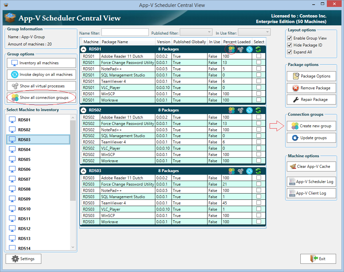Click the connection groups icon in RDS03 header
Screen dimensions: 344x272
click(232, 171)
